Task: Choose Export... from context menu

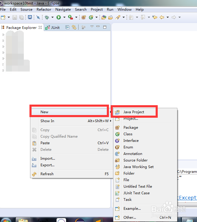Action: click(71, 165)
